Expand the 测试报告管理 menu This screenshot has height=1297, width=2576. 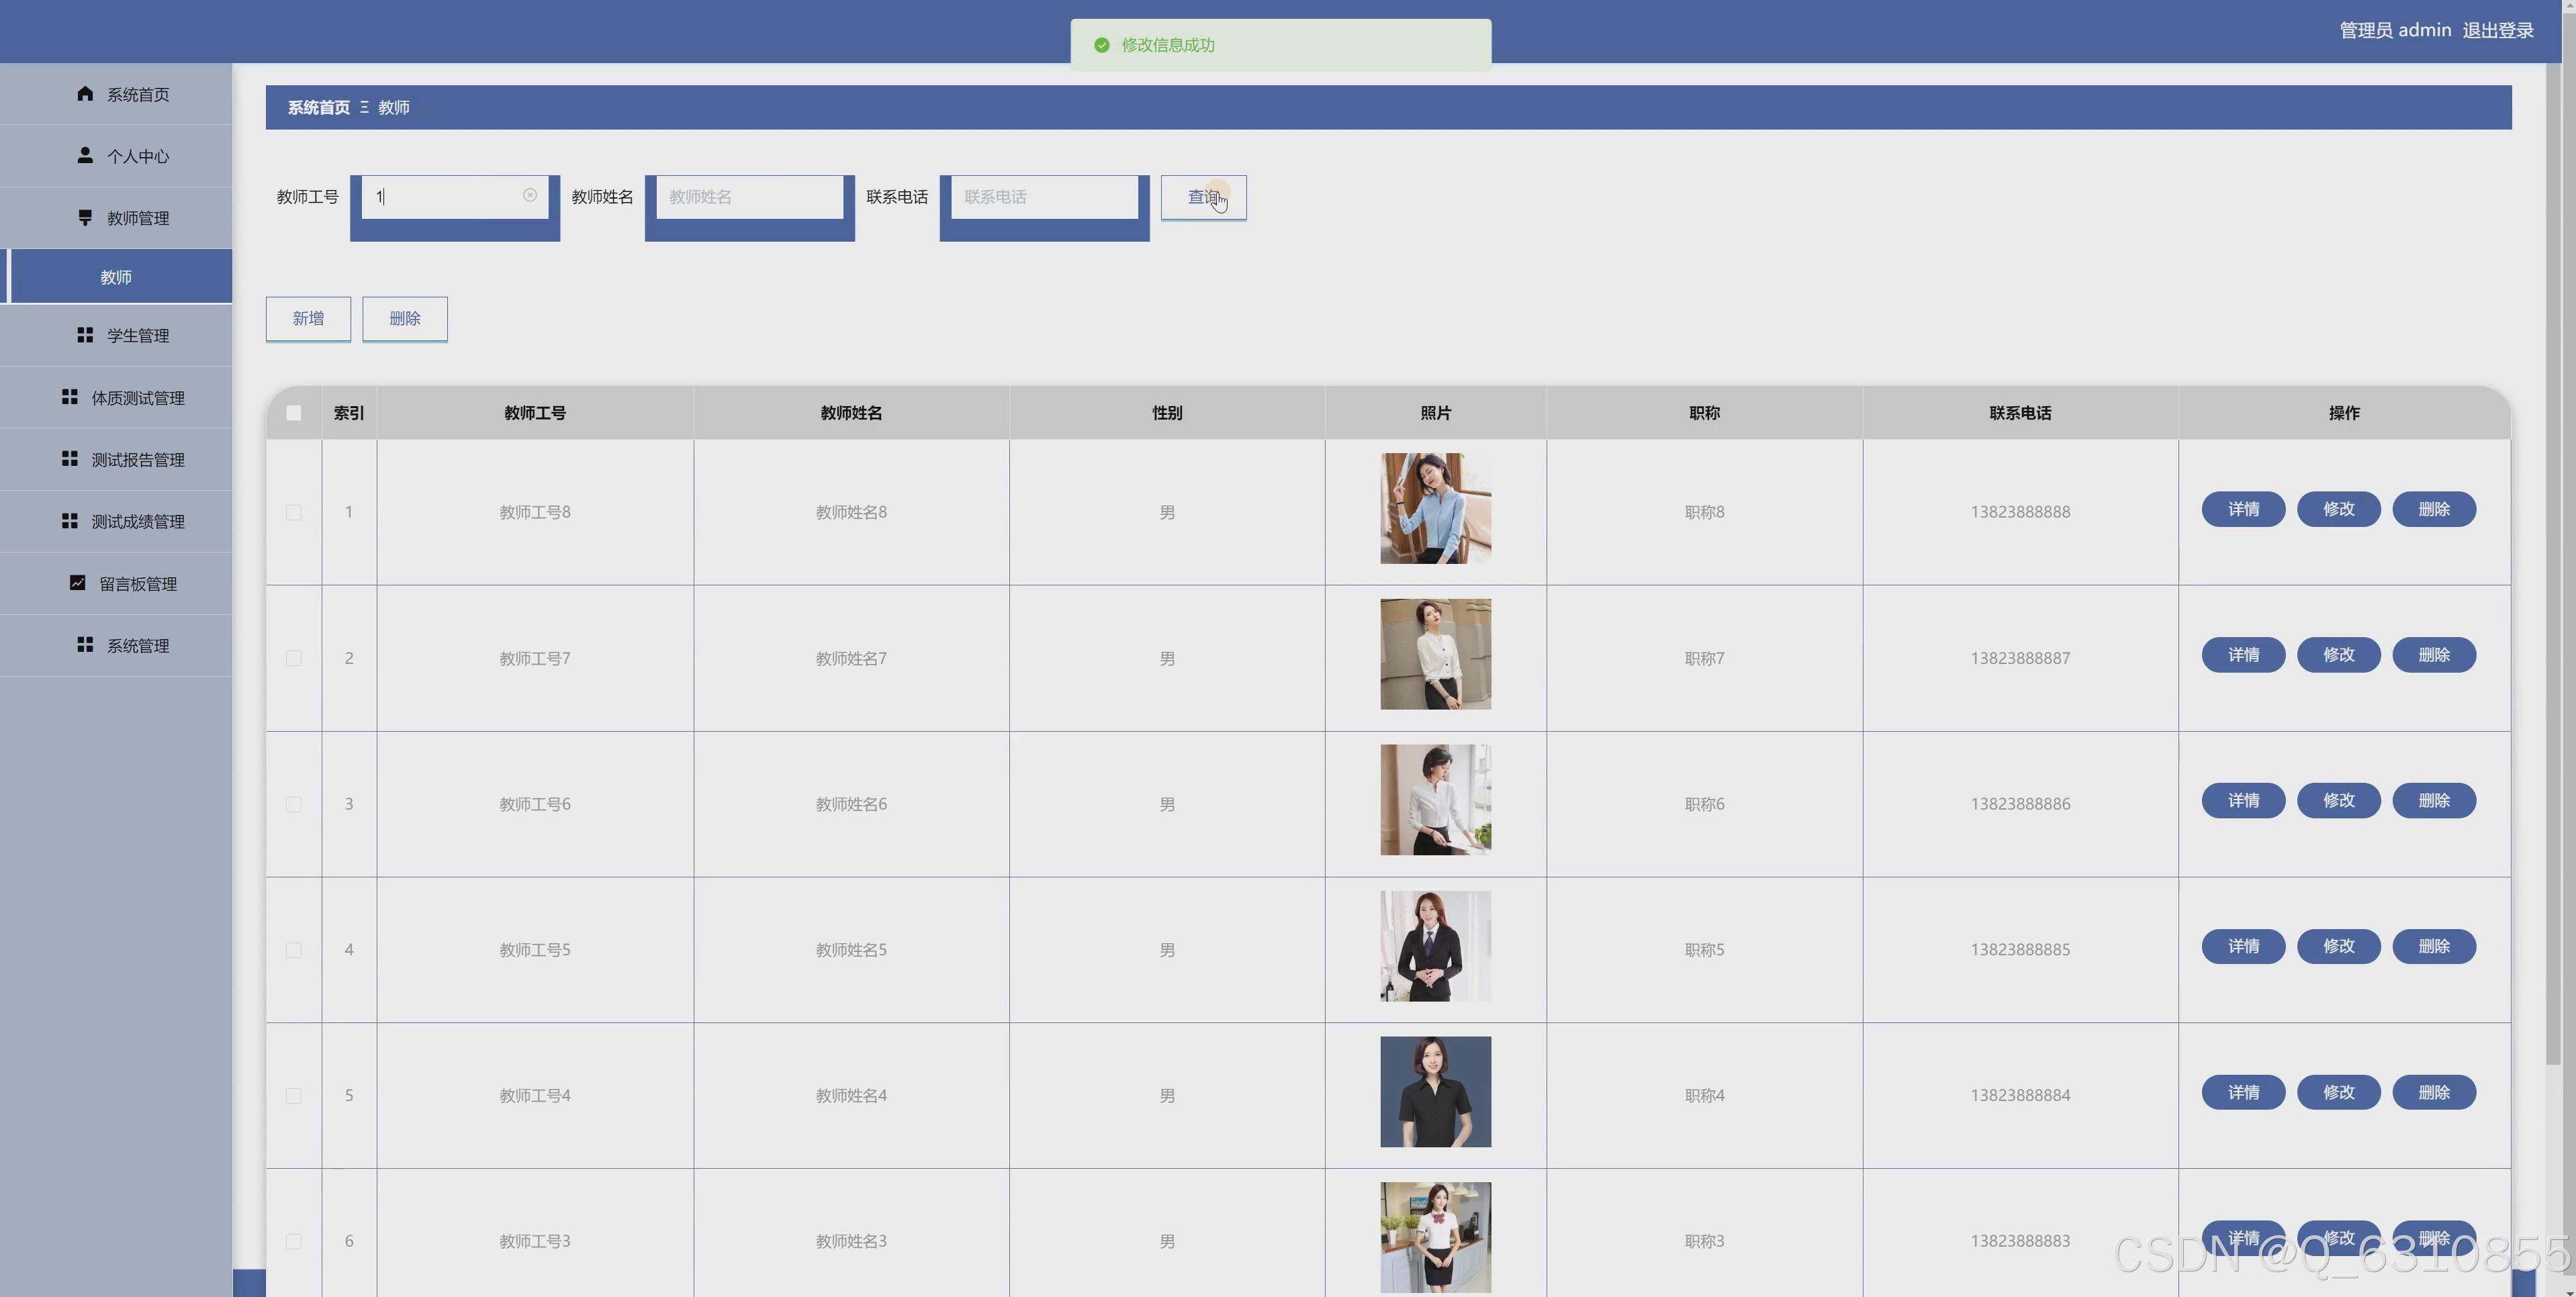pyautogui.click(x=137, y=460)
